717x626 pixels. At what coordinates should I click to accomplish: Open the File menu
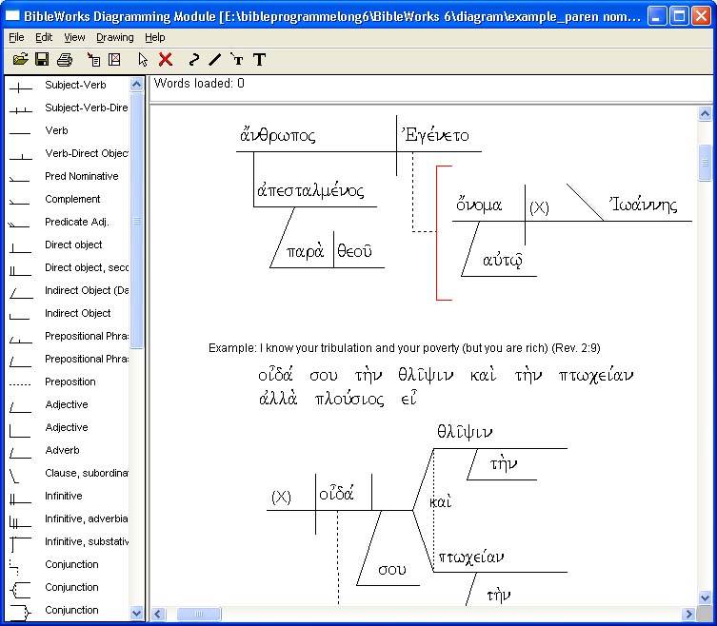(x=16, y=37)
